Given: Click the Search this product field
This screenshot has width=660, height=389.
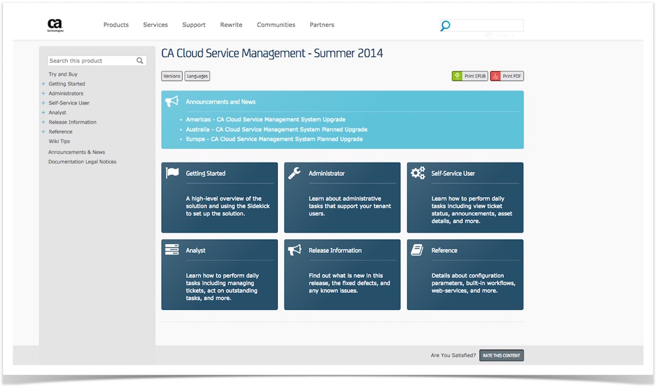Looking at the screenshot, I should [97, 61].
